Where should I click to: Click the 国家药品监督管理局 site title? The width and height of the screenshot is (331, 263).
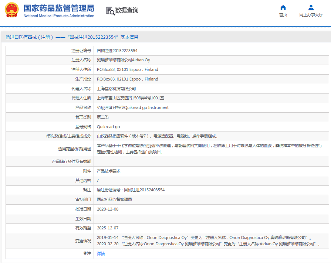click(x=59, y=8)
